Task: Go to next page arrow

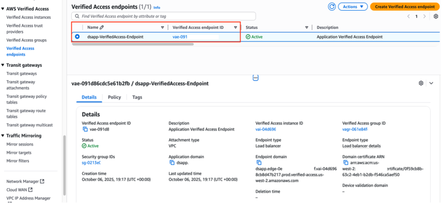Action: point(425,16)
